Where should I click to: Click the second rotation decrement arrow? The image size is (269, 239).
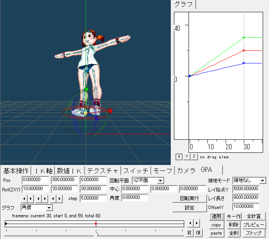pyautogui.click(x=39, y=198)
